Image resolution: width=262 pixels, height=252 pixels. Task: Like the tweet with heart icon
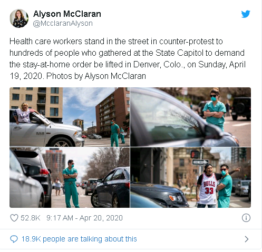(x=14, y=218)
